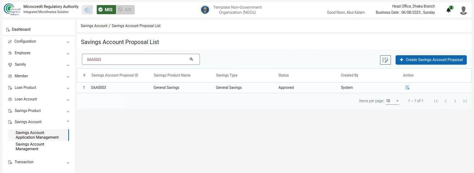Viewport: 474px width, 173px height.
Task: Select Savings Account Application Management item
Action: (38, 135)
